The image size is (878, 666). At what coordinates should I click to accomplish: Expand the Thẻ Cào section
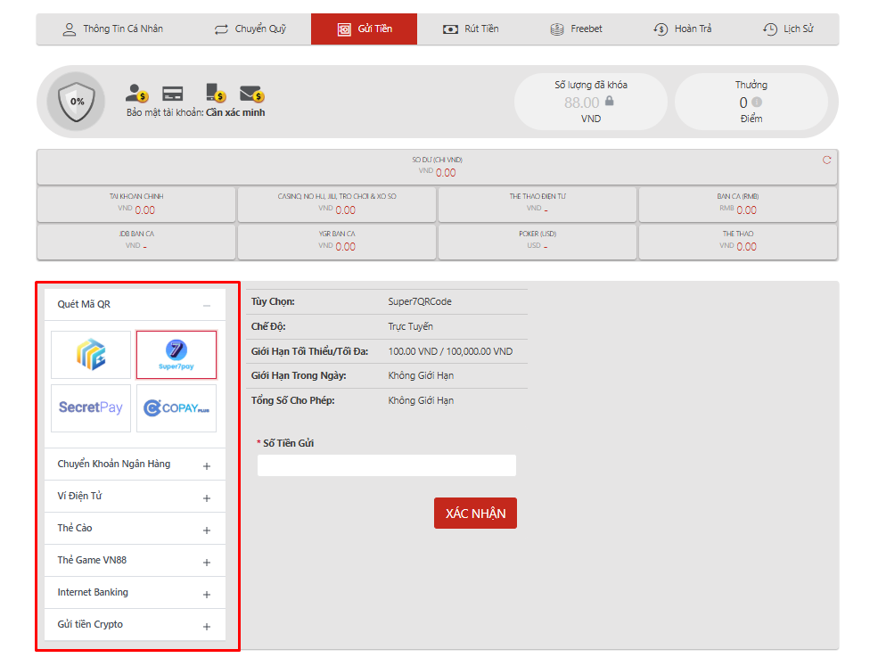tap(135, 528)
